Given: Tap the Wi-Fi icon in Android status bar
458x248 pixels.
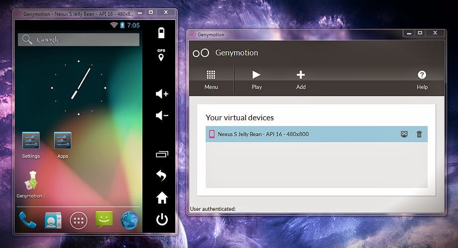Looking at the screenshot, I should pyautogui.click(x=114, y=25).
